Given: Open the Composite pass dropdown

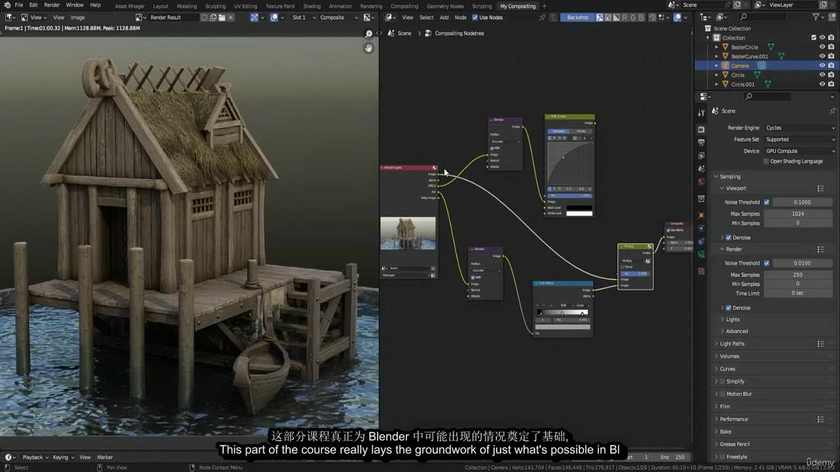Looking at the screenshot, I should click(x=339, y=18).
